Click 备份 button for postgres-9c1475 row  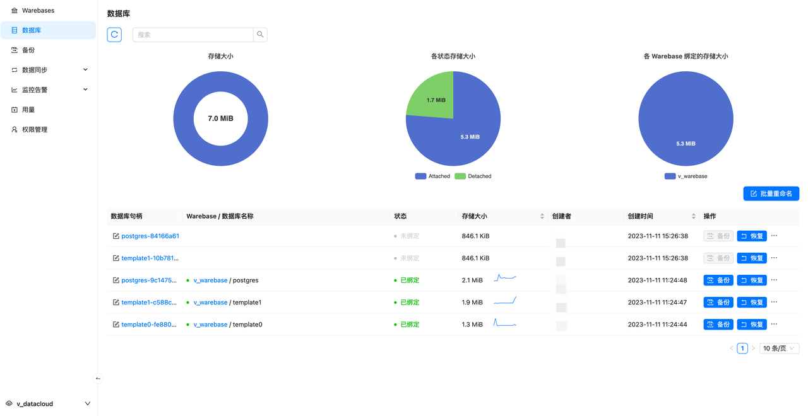pos(718,280)
